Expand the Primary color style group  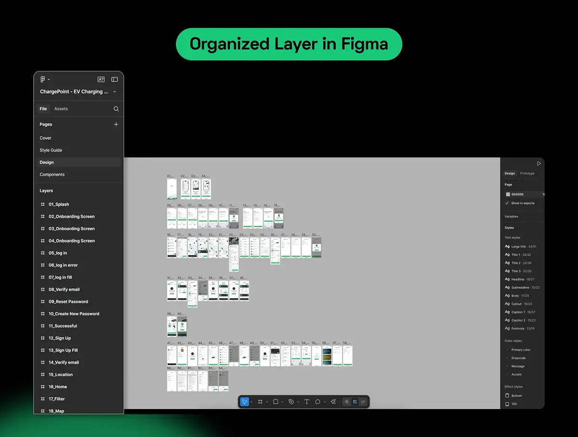(507, 350)
